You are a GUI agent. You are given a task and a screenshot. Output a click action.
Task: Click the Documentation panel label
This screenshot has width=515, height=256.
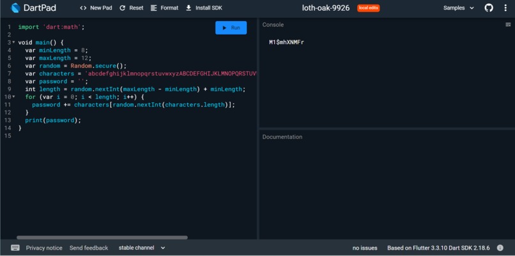[282, 137]
